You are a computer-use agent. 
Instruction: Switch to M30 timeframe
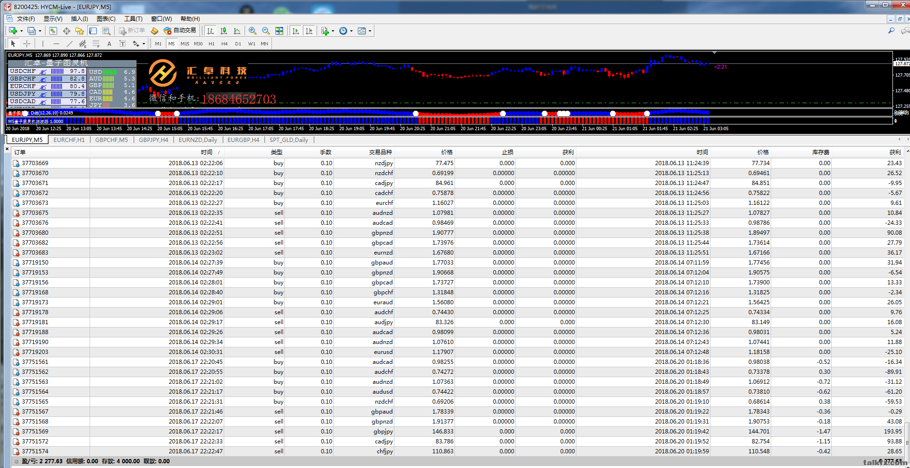pyautogui.click(x=198, y=44)
